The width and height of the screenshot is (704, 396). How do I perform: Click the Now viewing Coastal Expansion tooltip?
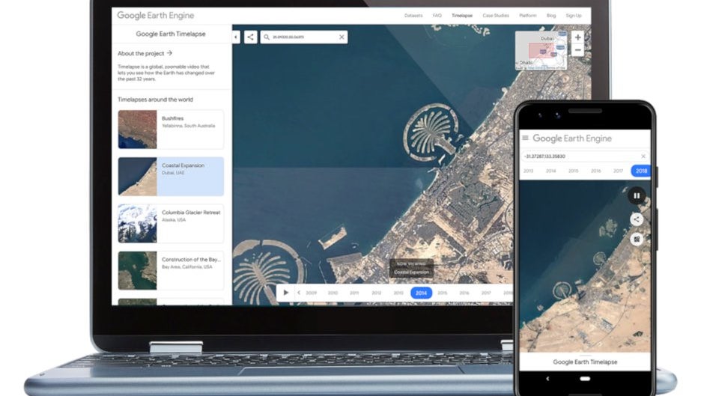(411, 268)
